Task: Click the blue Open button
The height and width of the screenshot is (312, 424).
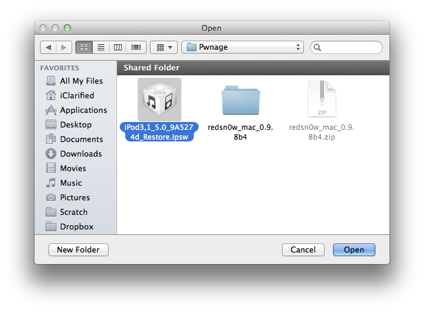Action: coord(354,249)
